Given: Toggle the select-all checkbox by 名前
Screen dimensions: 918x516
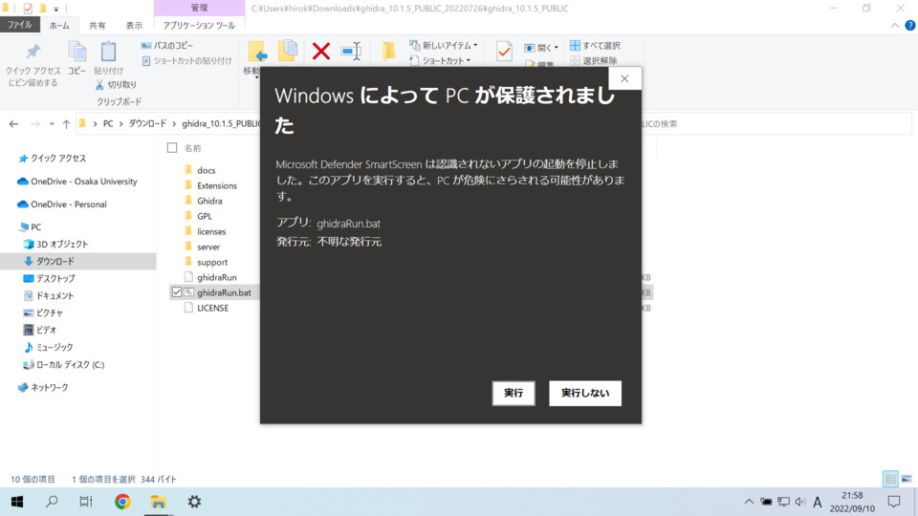Looking at the screenshot, I should click(172, 148).
